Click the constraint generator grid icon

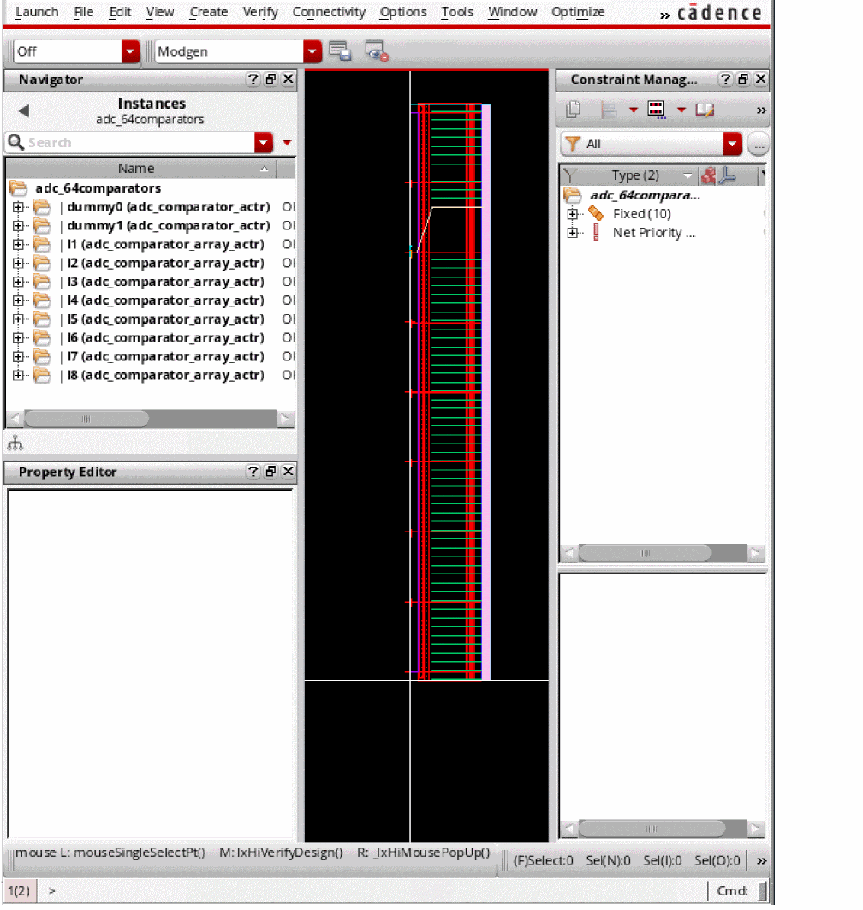tap(657, 110)
